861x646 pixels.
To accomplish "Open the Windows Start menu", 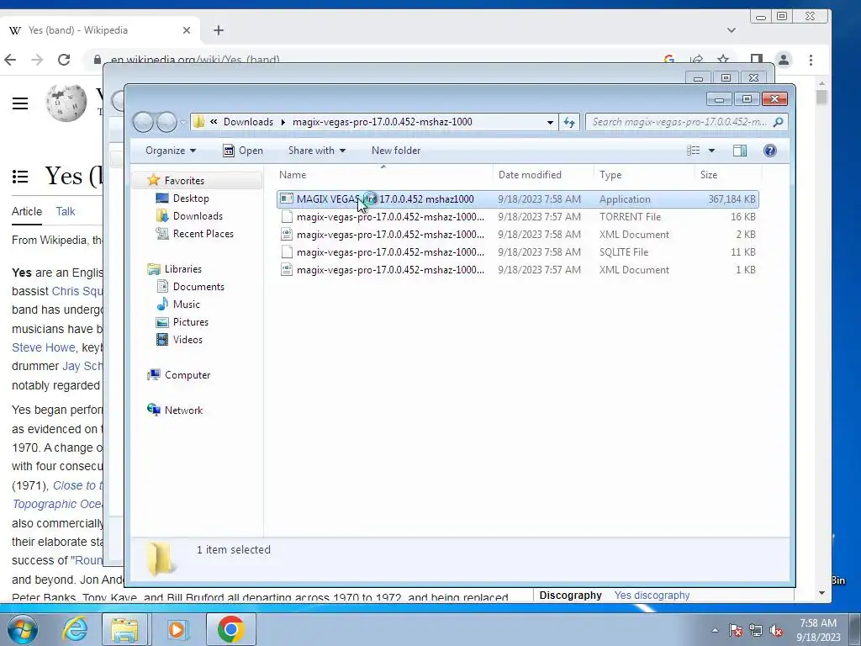I will [23, 629].
